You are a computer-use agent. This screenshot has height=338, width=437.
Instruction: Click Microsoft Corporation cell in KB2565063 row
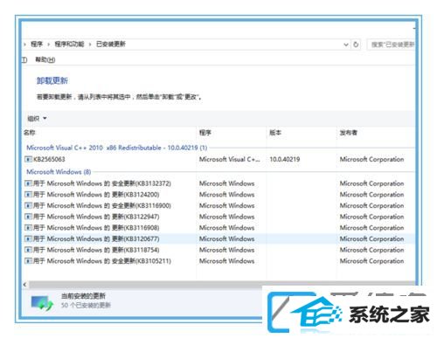tap(371, 159)
